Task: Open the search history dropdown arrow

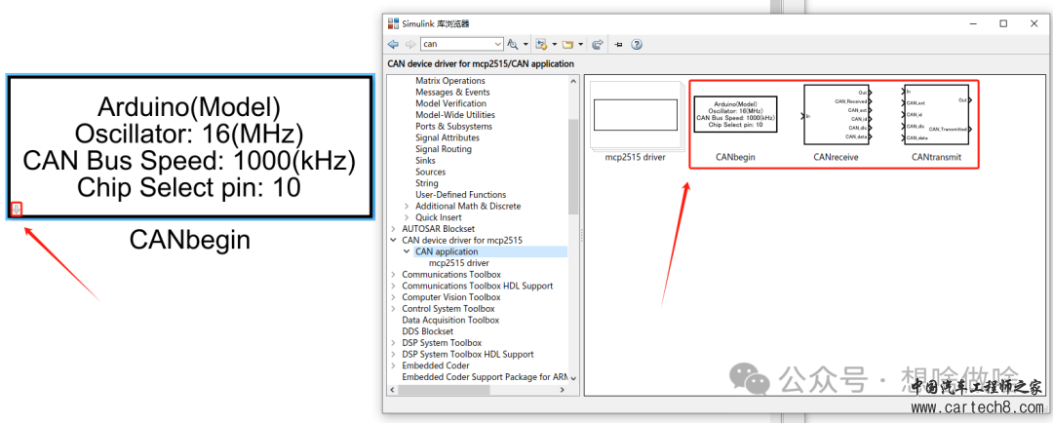Action: point(497,44)
